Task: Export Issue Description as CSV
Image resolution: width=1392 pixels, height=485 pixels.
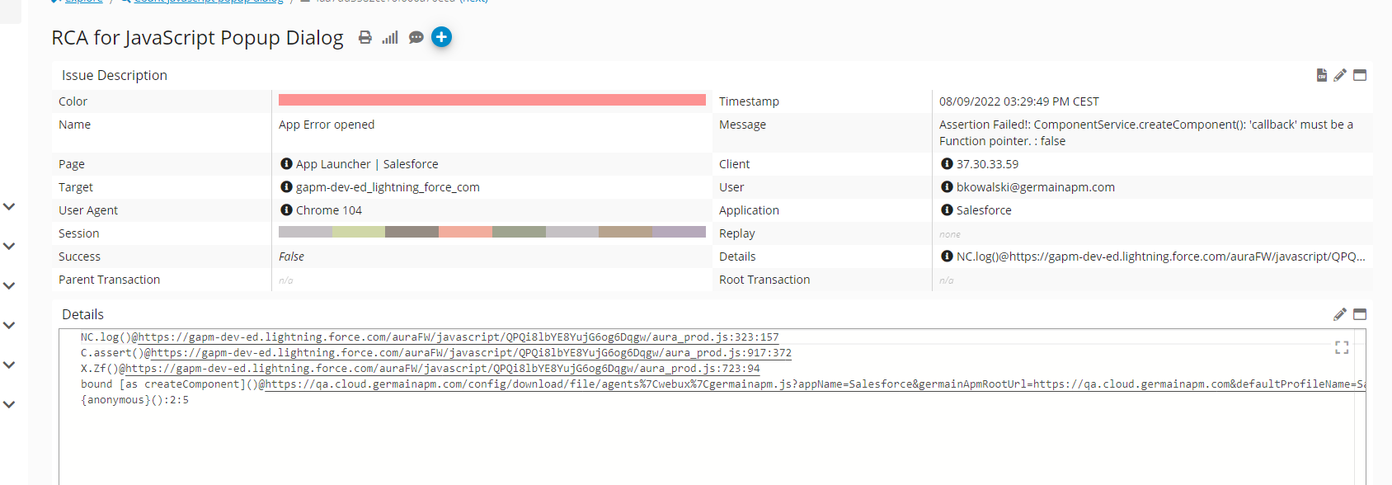Action: tap(1322, 75)
